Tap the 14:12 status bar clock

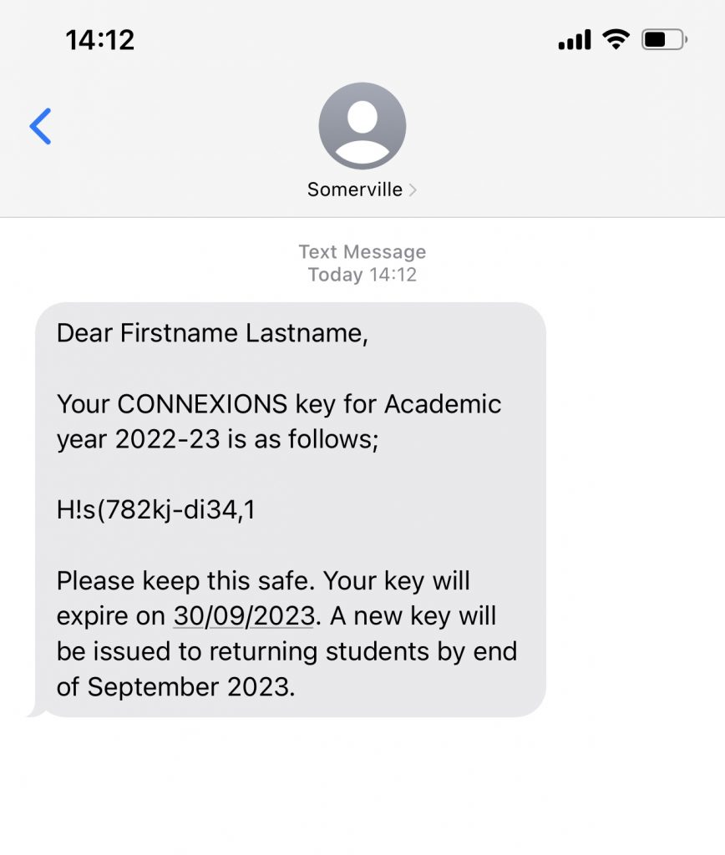point(100,40)
